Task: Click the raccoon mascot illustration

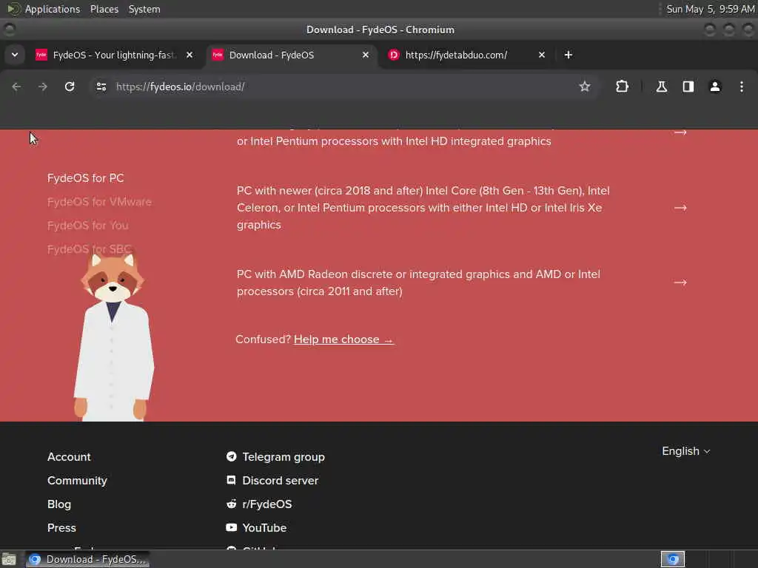Action: [x=113, y=337]
